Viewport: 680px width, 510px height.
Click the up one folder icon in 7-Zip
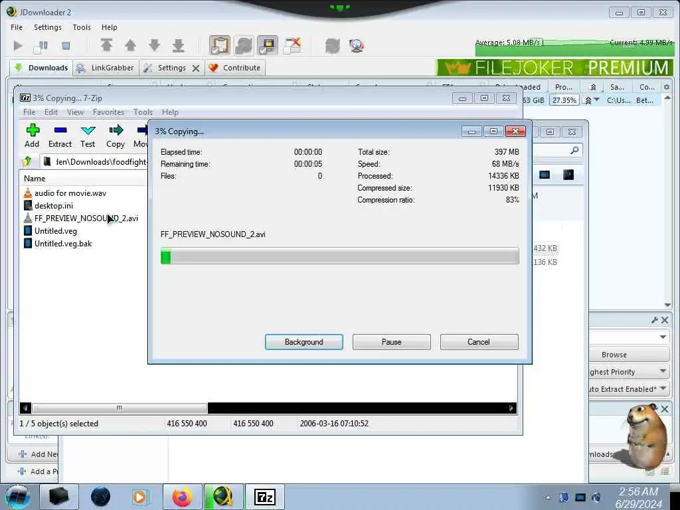[28, 161]
